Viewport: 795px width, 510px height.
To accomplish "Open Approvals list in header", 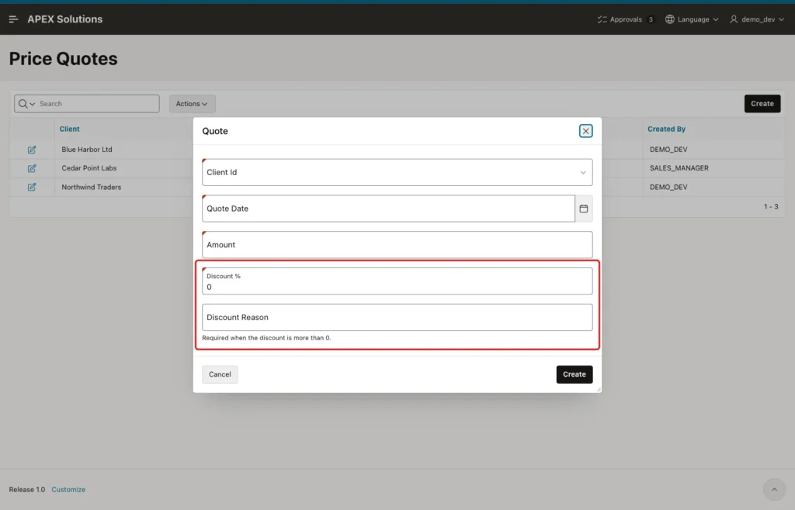I will pyautogui.click(x=625, y=19).
